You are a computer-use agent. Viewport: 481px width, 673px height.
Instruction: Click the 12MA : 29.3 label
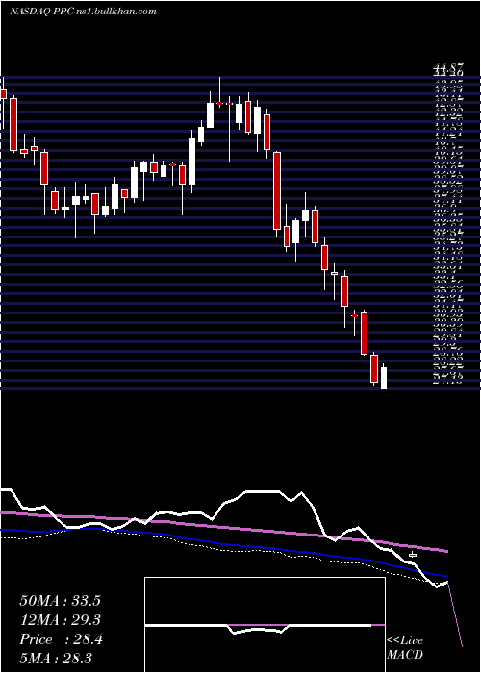60,620
